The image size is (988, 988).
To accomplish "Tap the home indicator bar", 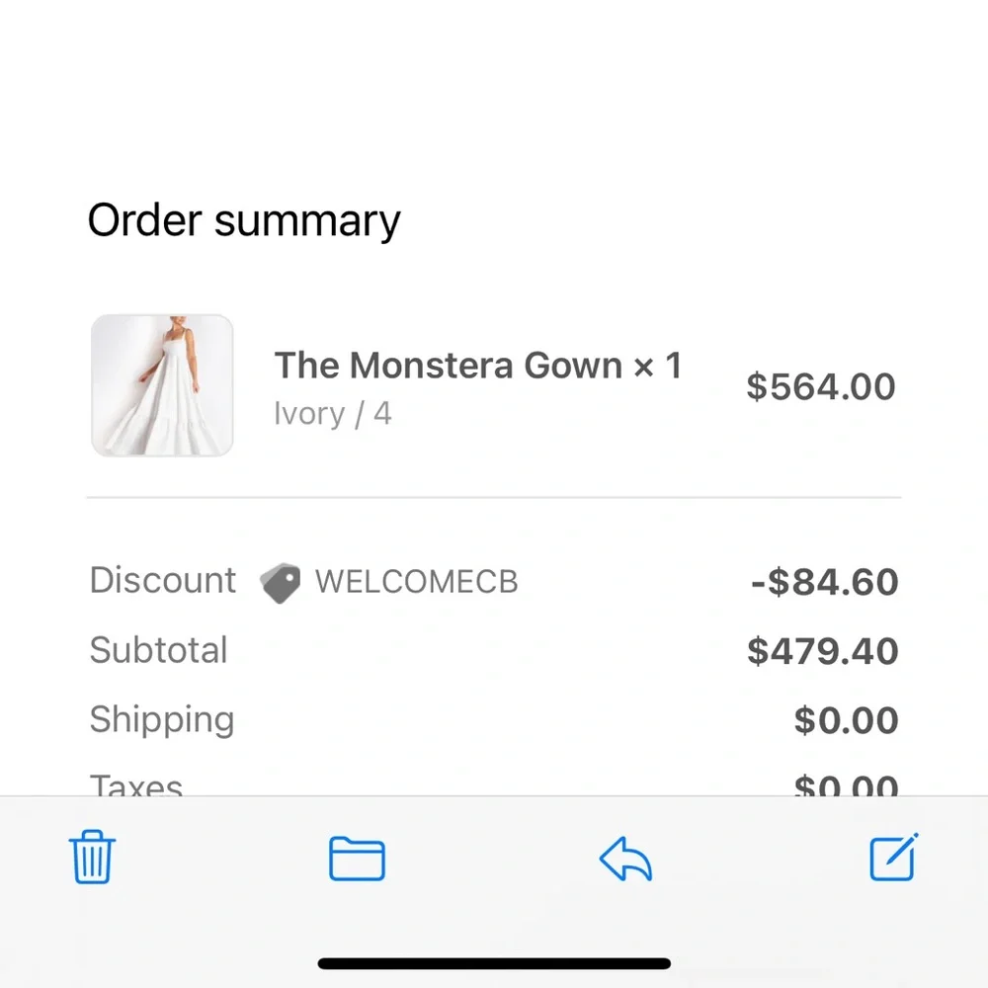I will 494,963.
